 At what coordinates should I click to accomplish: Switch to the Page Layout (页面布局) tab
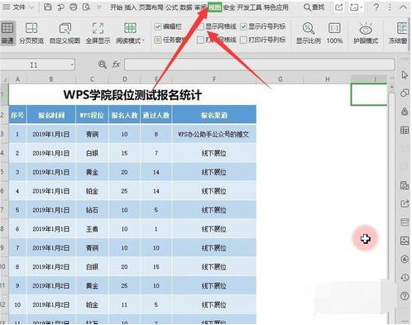151,7
